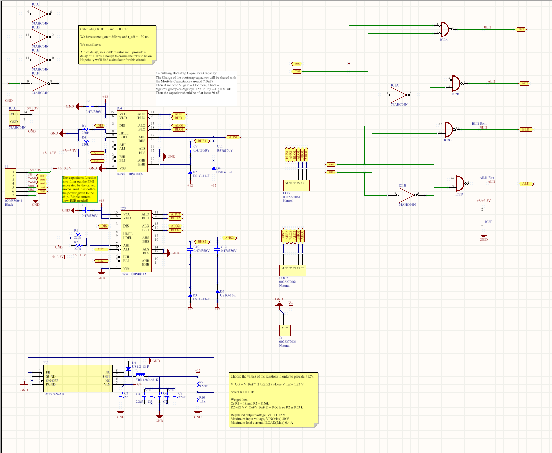Viewport: 552px width, 453px height.
Task: Select the RHDEL and LHDEL calculation note
Action: 117,44
